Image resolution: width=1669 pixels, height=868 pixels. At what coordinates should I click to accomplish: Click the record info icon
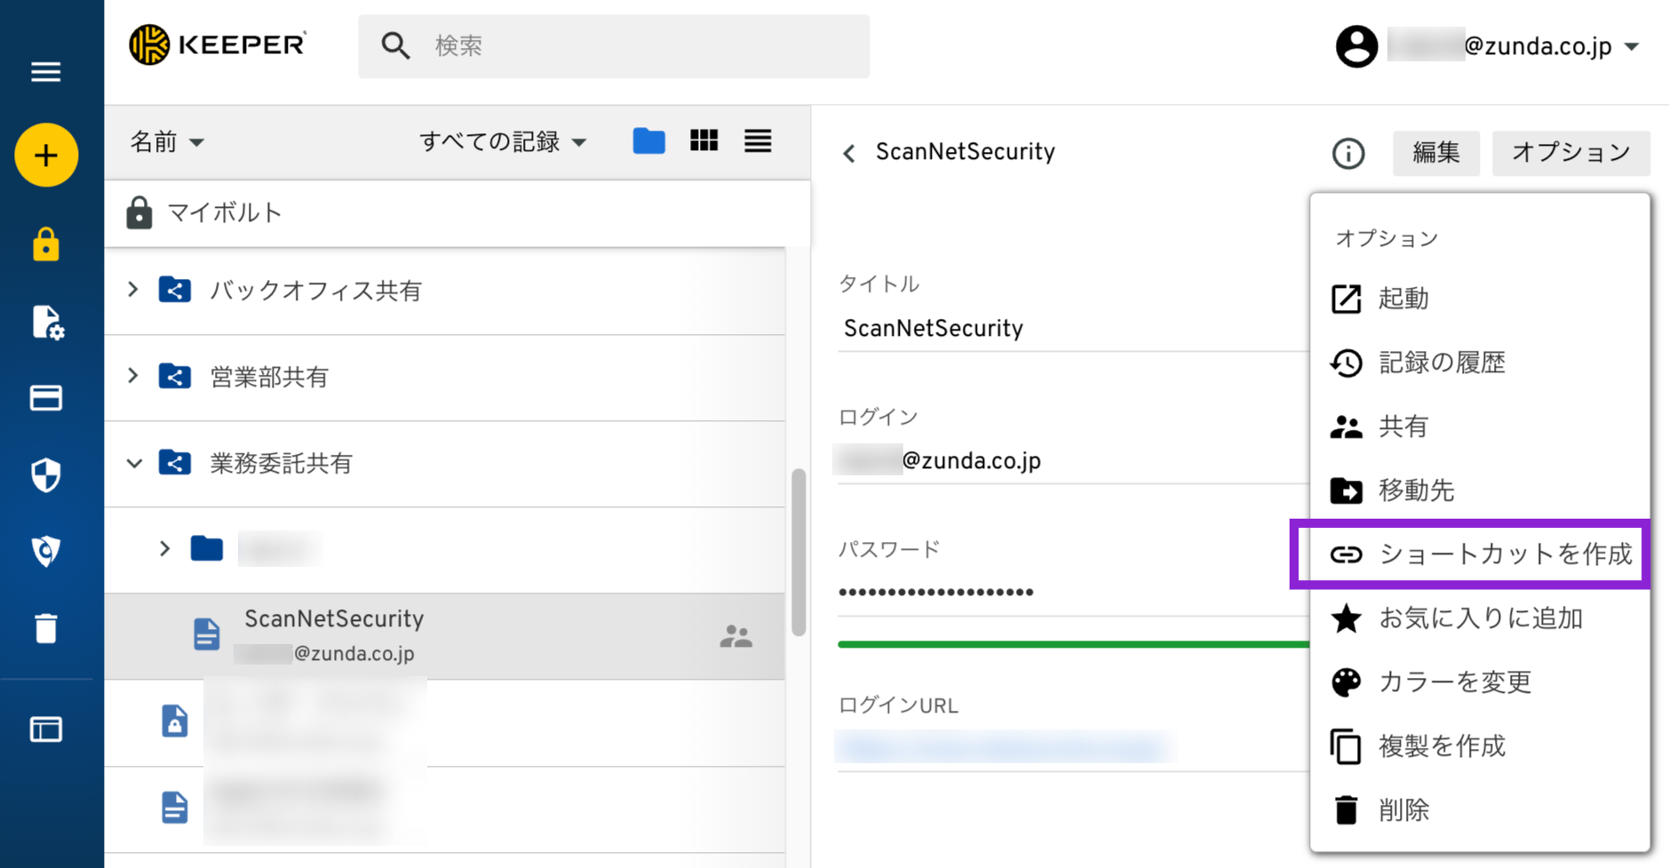pyautogui.click(x=1347, y=153)
